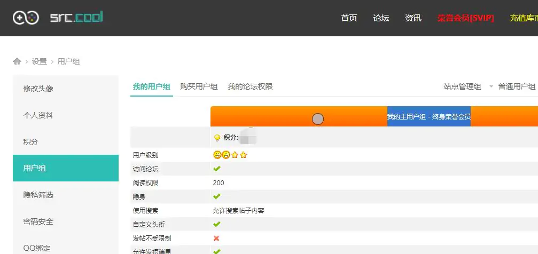Click 用户组 in the breadcrumb
The height and width of the screenshot is (254, 538).
[68, 62]
